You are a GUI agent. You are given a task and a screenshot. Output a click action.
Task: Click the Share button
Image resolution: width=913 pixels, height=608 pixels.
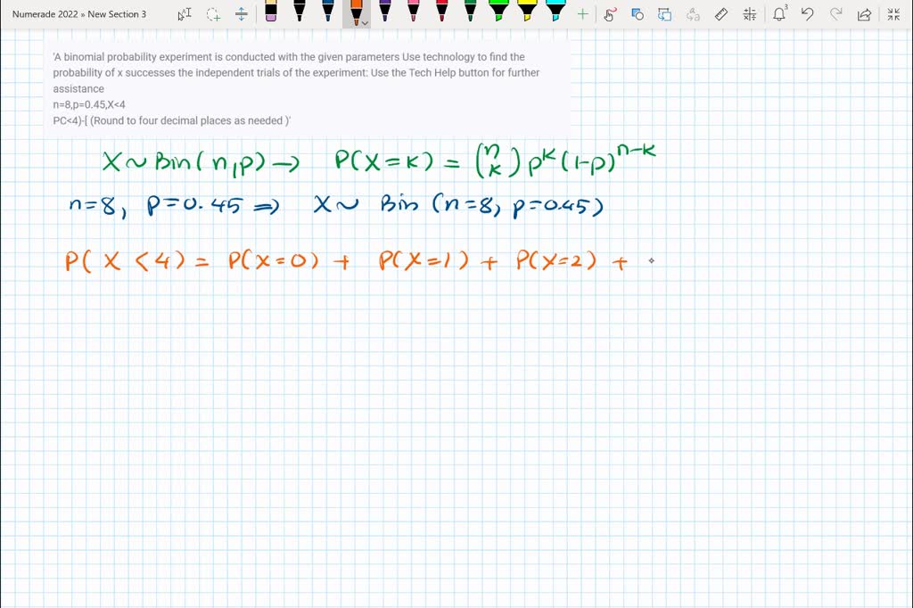pyautogui.click(x=862, y=14)
